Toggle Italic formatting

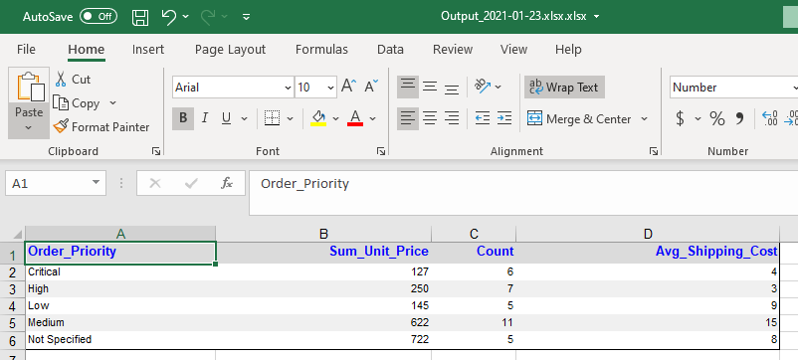(x=205, y=118)
